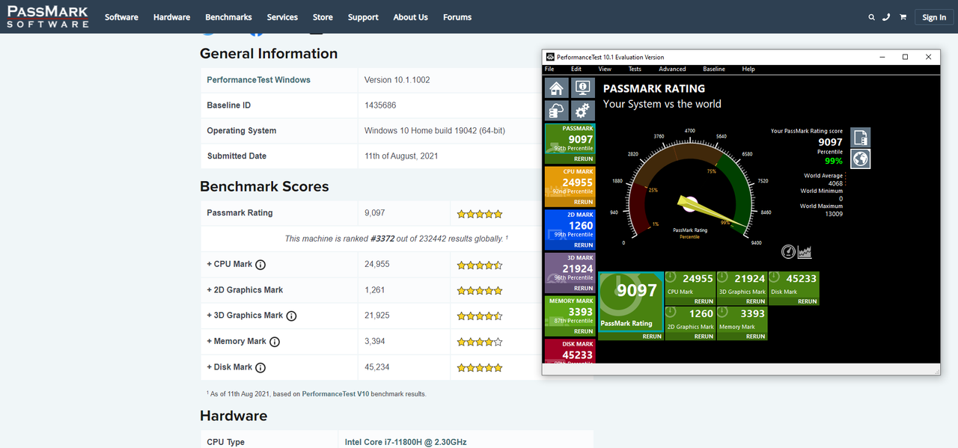Open the Help menu in PerformanceTest
Viewport: 958px width, 448px height.
coord(748,69)
